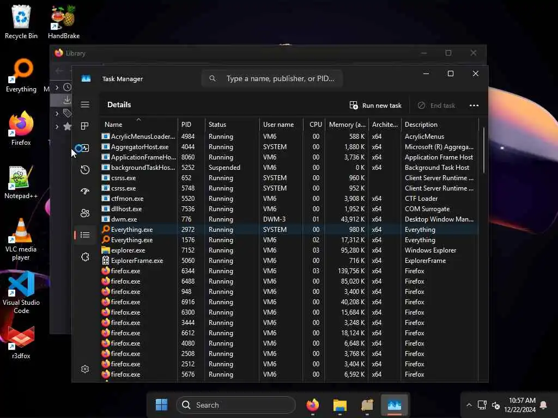Expand History item in Library window sidebar
This screenshot has height=418, width=558.
pyautogui.click(x=57, y=87)
